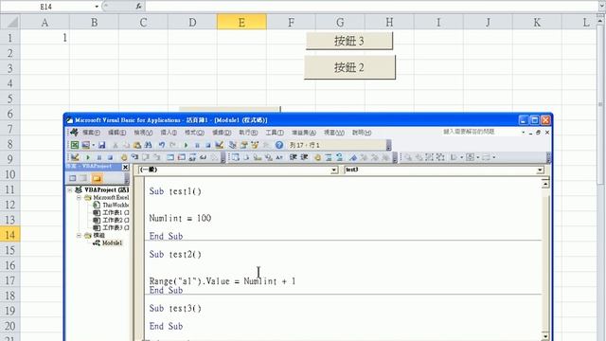
Task: Open the object dropdown showing (一般)
Action: point(334,170)
